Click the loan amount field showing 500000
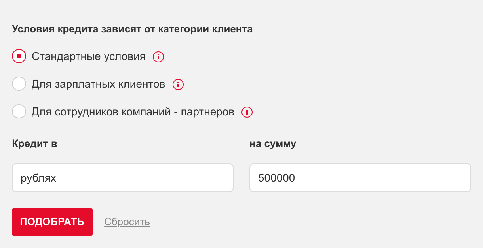 [360, 178]
